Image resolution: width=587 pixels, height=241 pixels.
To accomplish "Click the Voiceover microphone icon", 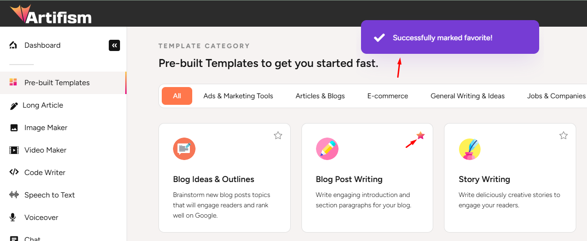I will pyautogui.click(x=14, y=217).
